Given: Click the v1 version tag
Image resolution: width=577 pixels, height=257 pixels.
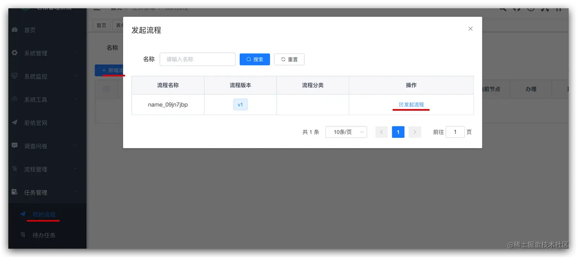Looking at the screenshot, I should (240, 104).
